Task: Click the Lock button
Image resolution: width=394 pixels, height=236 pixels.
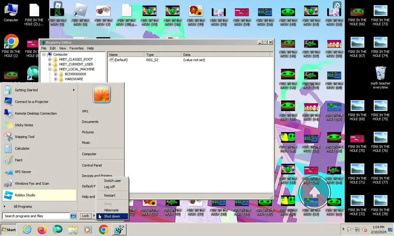Action: click(x=86, y=216)
